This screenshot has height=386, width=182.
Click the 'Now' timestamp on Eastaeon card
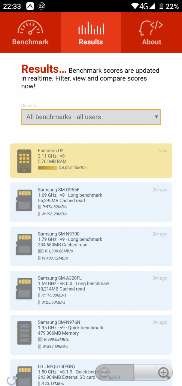(x=163, y=150)
